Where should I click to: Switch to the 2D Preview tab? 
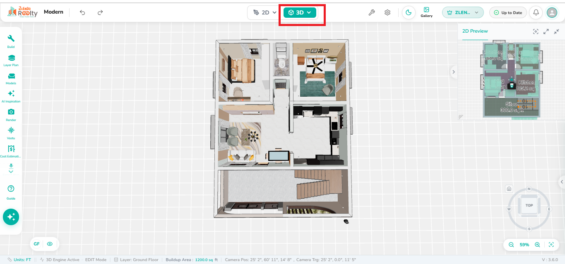coord(475,31)
